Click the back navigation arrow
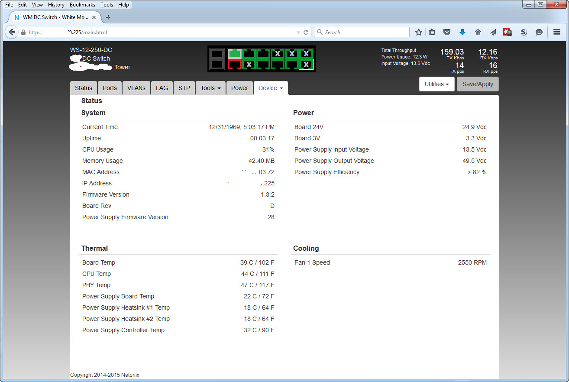Image resolution: width=569 pixels, height=382 pixels. [12, 32]
